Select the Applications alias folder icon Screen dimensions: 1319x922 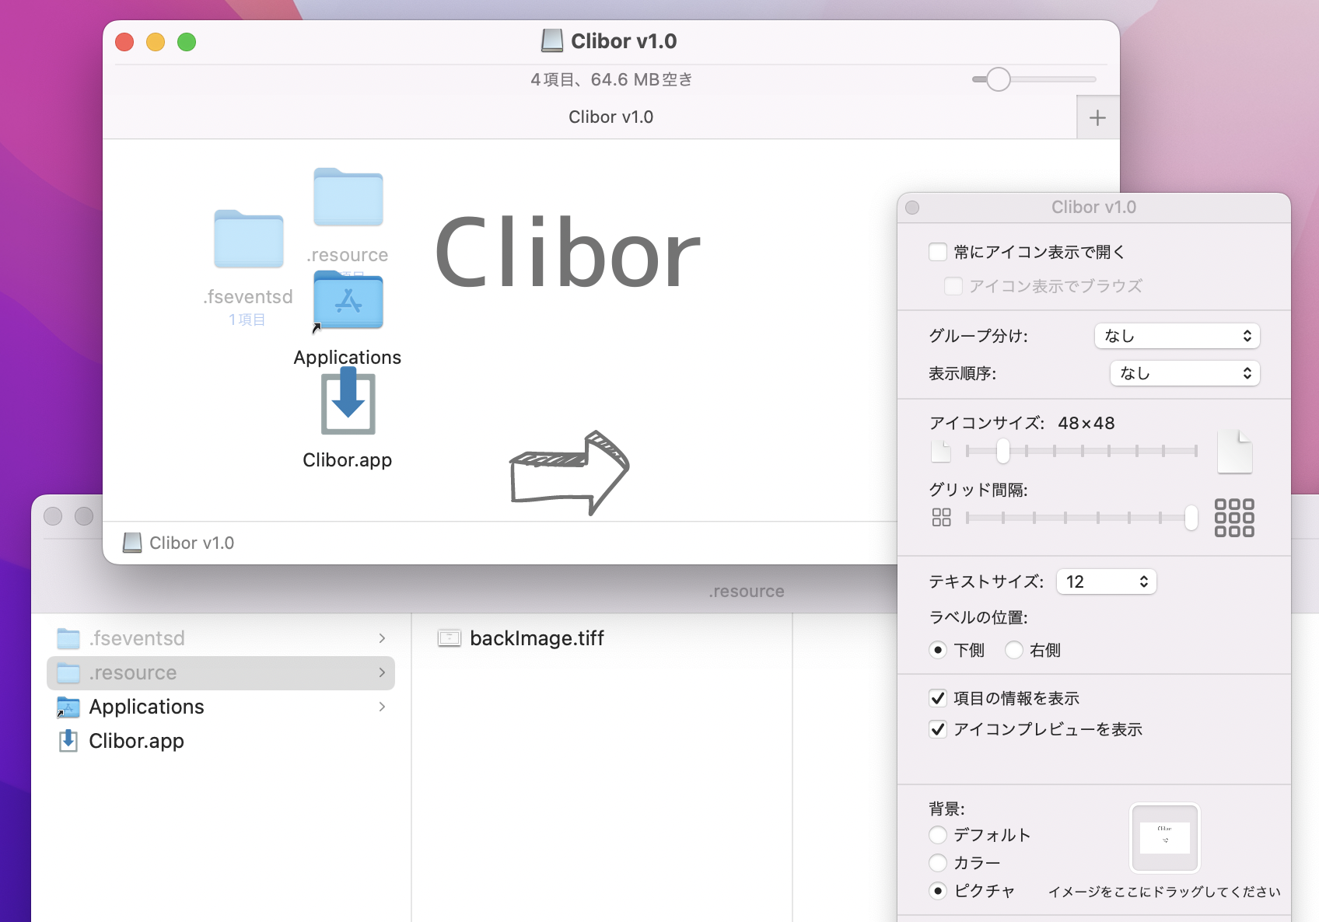[x=348, y=300]
